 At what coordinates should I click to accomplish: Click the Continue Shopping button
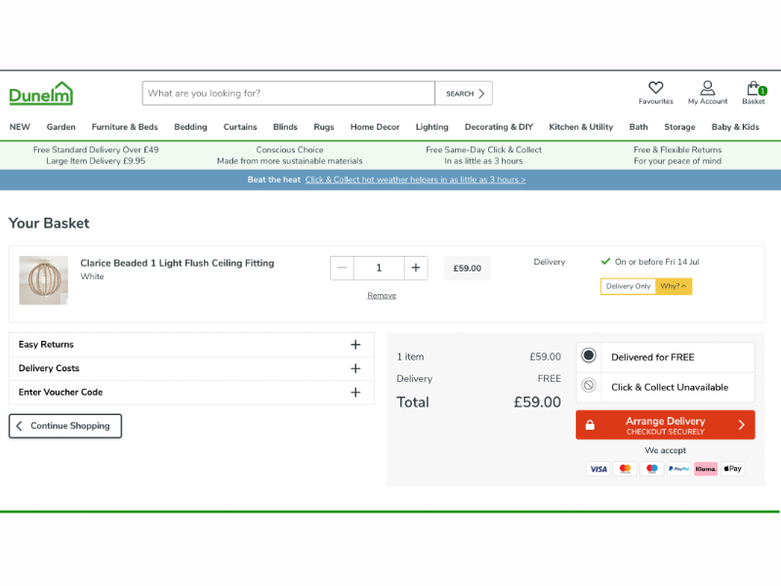65,426
